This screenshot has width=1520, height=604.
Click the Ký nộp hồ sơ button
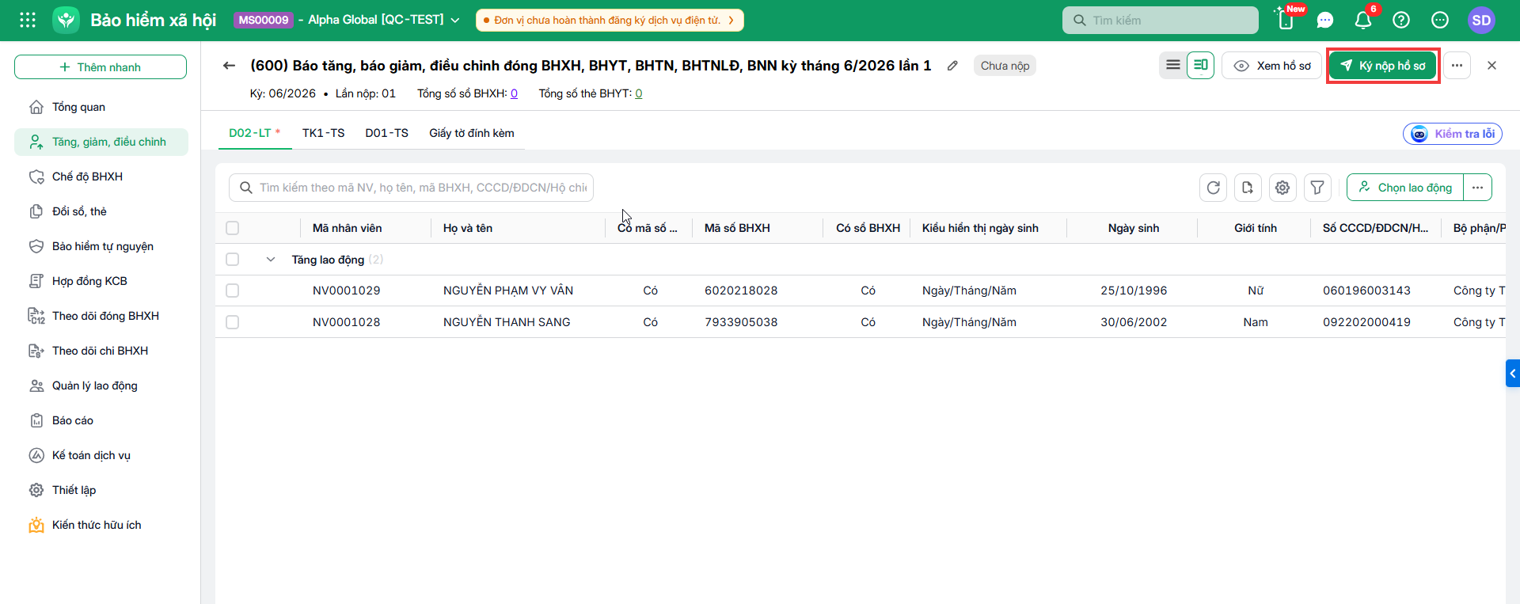1382,66
